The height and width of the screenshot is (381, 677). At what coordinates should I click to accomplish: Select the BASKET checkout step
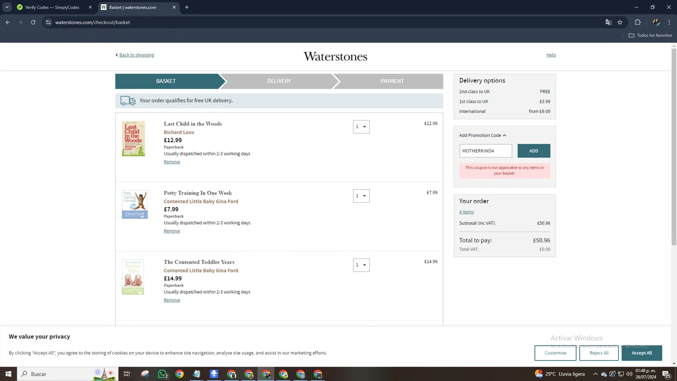pos(166,81)
